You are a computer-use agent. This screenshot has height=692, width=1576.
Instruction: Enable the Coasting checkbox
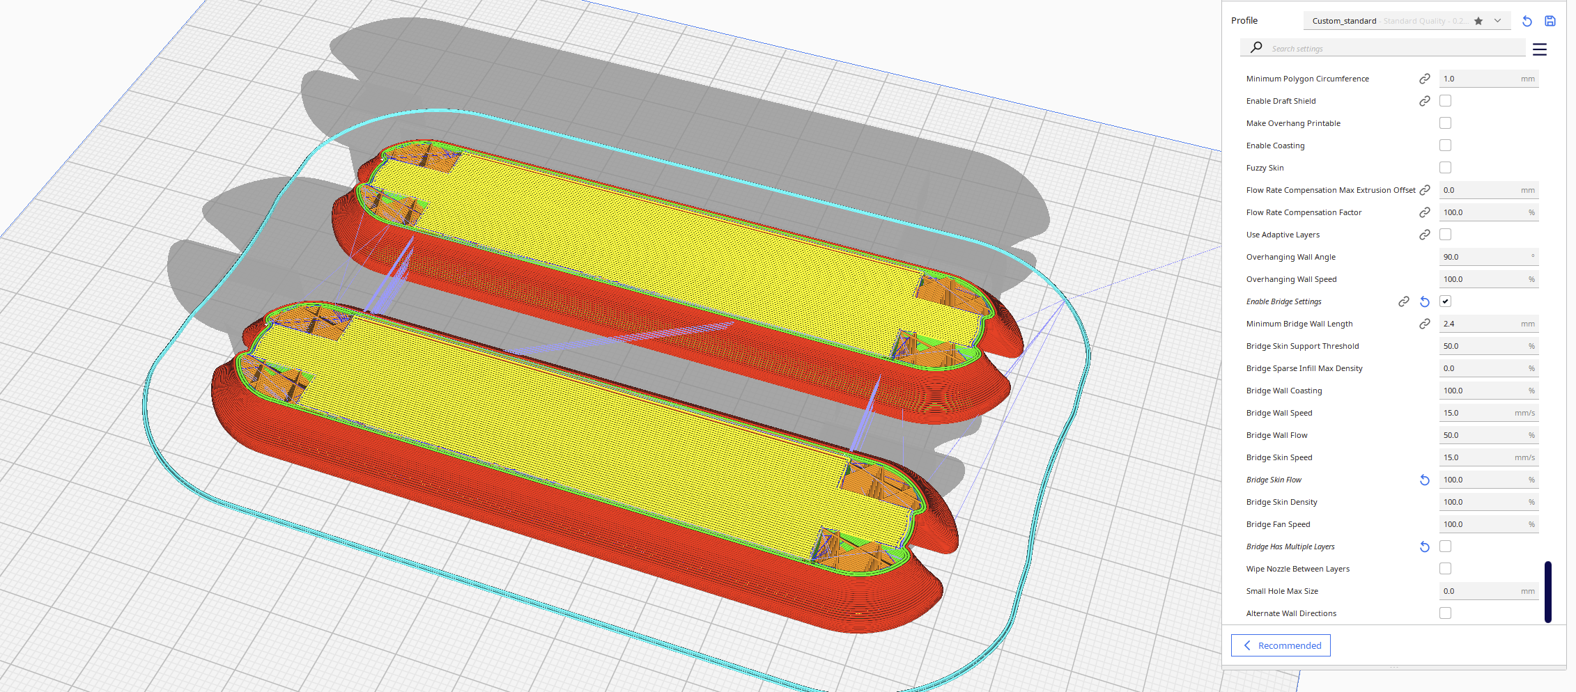1445,145
